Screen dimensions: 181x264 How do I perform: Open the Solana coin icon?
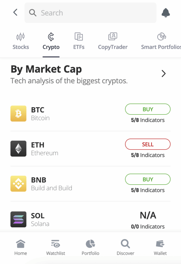point(18,219)
